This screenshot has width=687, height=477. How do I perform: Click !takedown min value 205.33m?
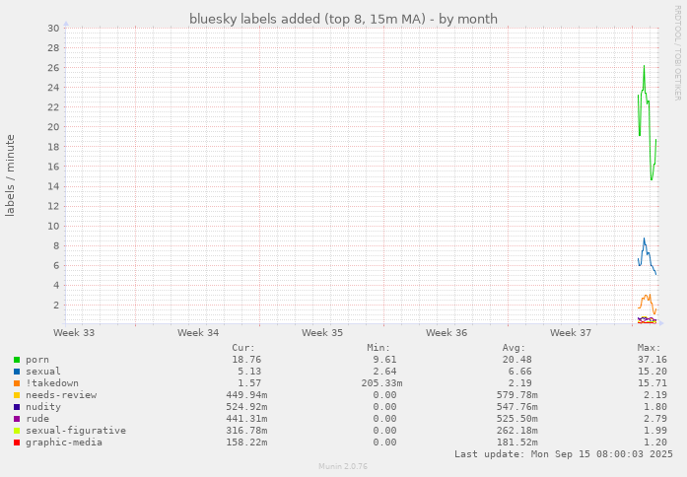pos(381,383)
